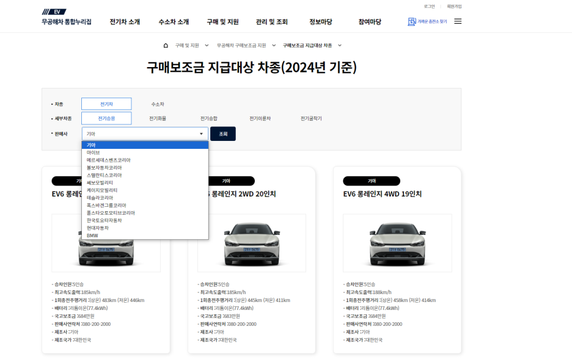Select the 전기차 vehicle type
The width and height of the screenshot is (572, 360).
point(106,104)
